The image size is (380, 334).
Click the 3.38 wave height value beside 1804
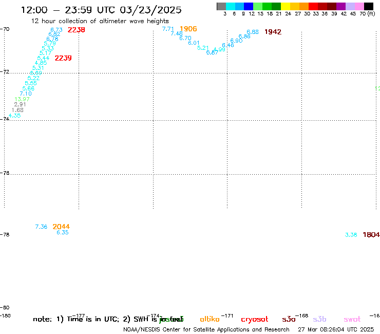(351, 235)
